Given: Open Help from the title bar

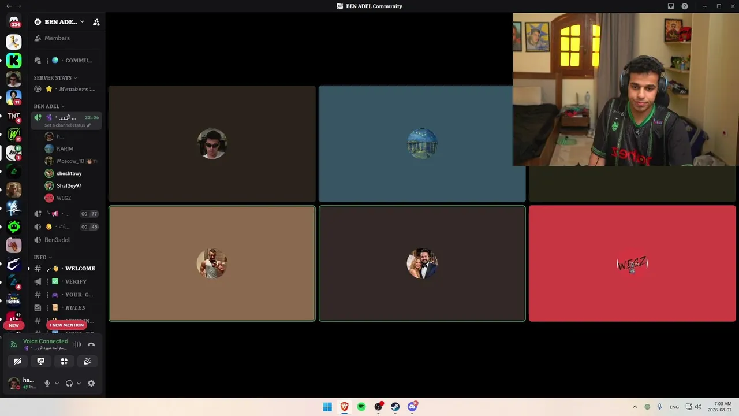Looking at the screenshot, I should tap(685, 6).
